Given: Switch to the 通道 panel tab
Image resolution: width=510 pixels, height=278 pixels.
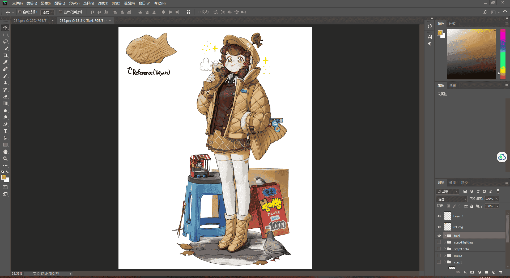Looking at the screenshot, I should (452, 183).
